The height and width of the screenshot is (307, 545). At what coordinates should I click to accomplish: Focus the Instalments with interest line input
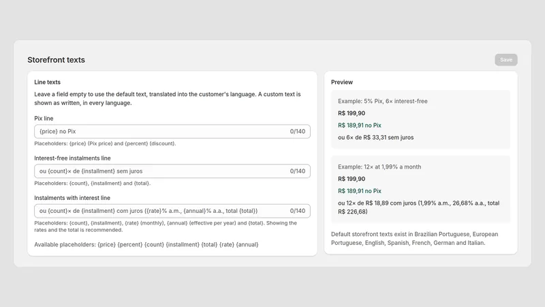click(172, 211)
